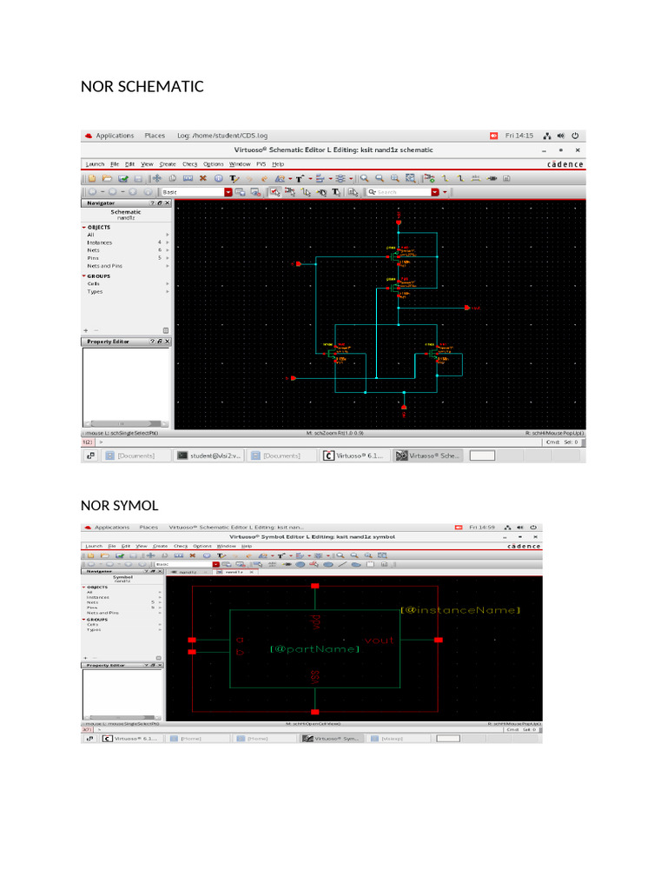Select the Move tool in the schematic toolbar
667x890 pixels.
point(156,178)
